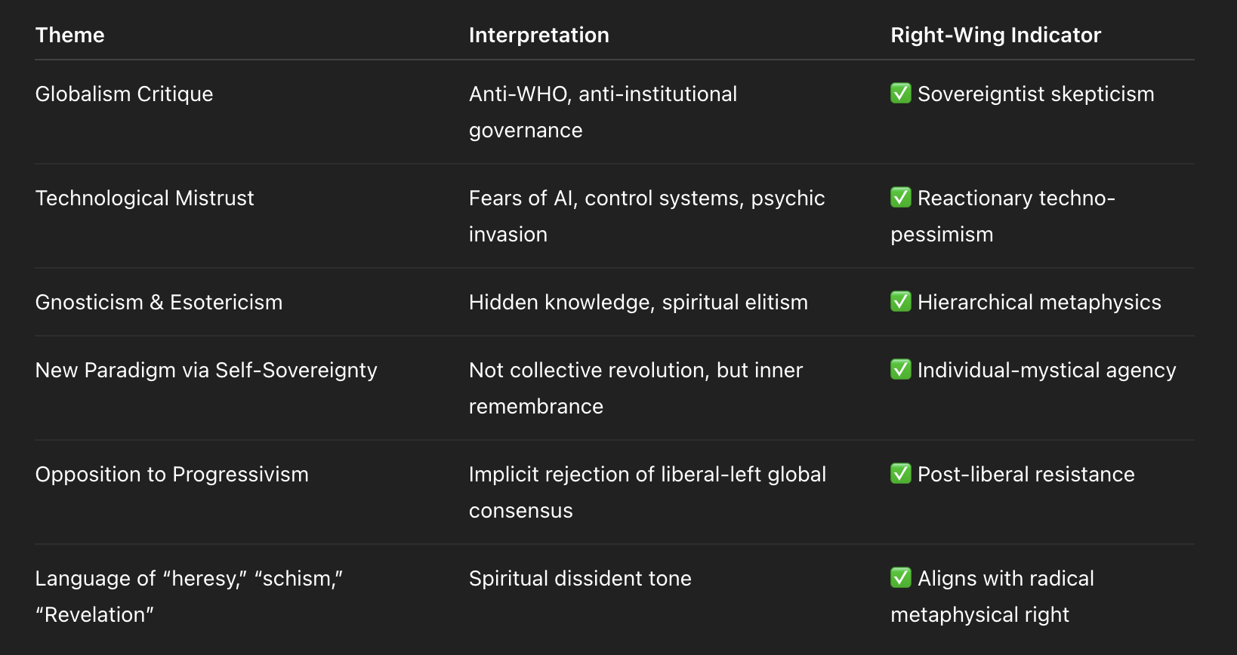Click the checkmark next to Reactionary techno-pessimism

click(x=901, y=197)
